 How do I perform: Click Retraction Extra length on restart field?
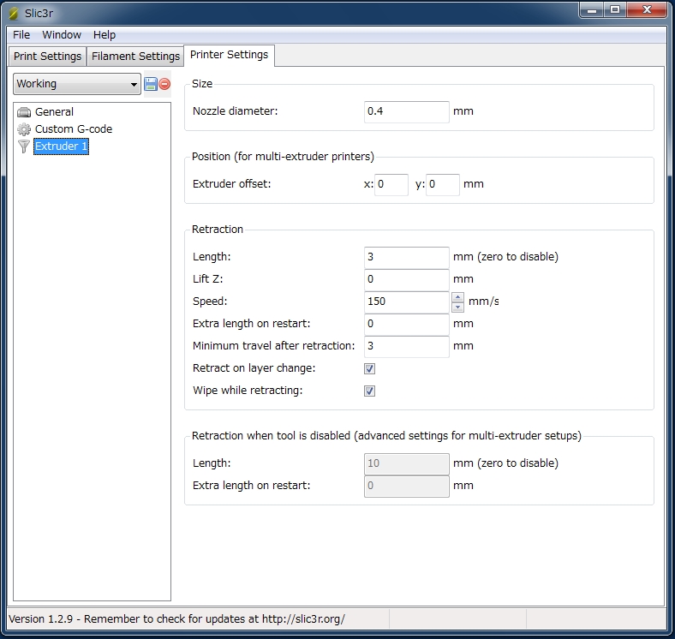406,325
